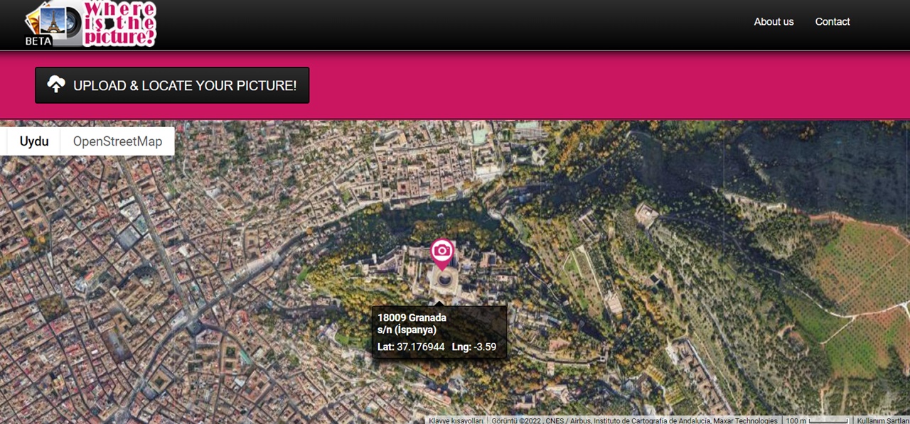The height and width of the screenshot is (424, 910).
Task: Open the Contact page
Action: (832, 22)
